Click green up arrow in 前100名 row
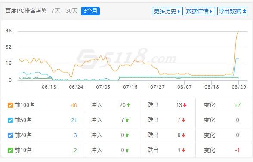 128,105
